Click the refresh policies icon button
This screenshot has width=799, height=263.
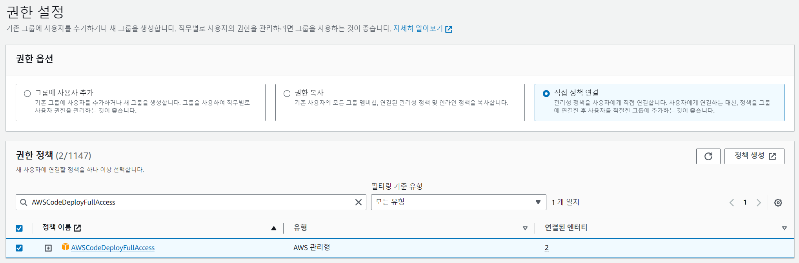tap(708, 156)
